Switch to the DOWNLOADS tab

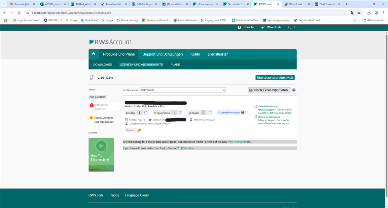click(x=102, y=65)
